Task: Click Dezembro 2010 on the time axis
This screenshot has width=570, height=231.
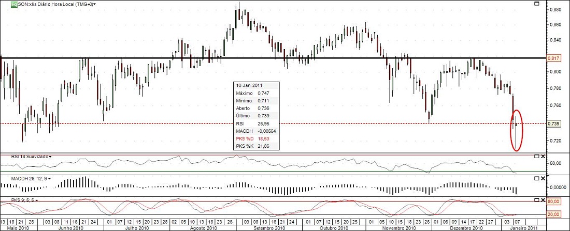Action: [x=467, y=228]
